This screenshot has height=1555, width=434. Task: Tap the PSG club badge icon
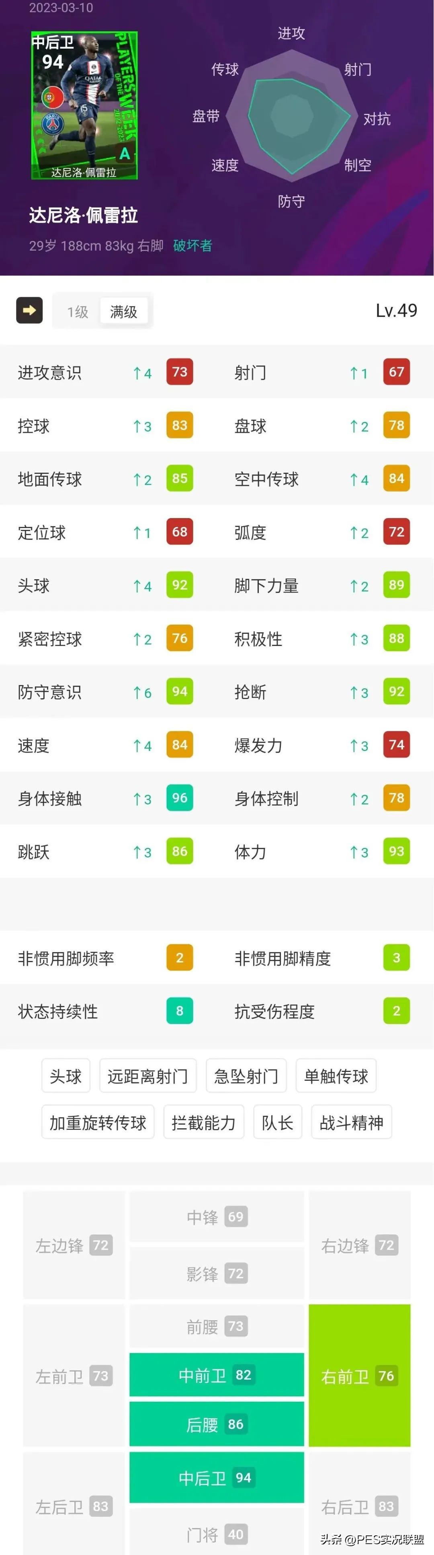pos(53,124)
